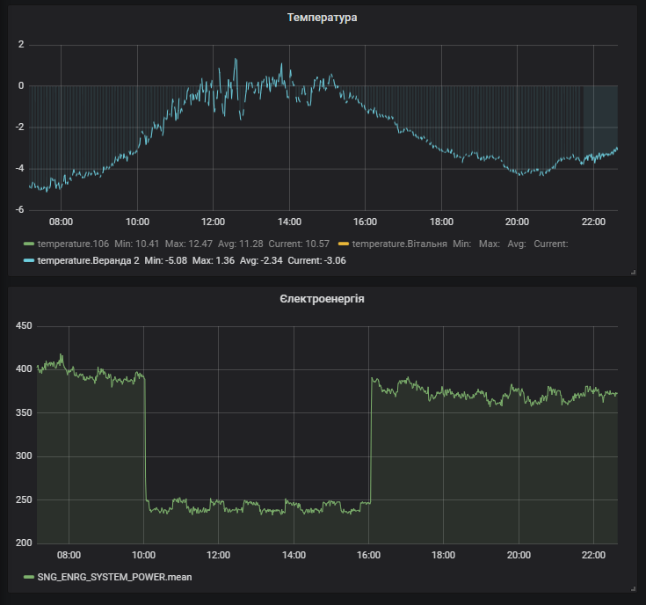Click the power rise at 16:00
646x605 pixels.
370,440
